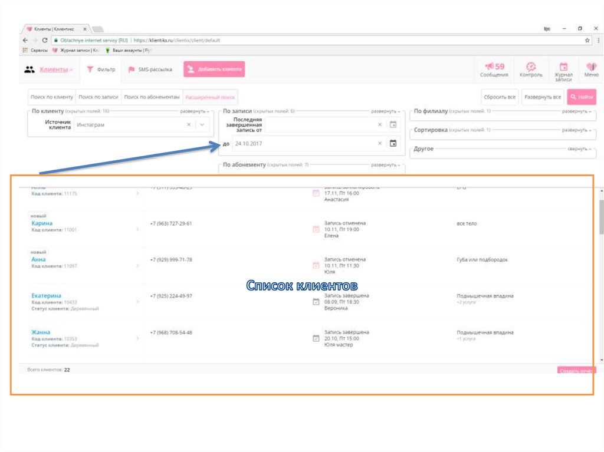Open the SMS-рассылка tab
This screenshot has height=452, width=604.
pyautogui.click(x=150, y=70)
